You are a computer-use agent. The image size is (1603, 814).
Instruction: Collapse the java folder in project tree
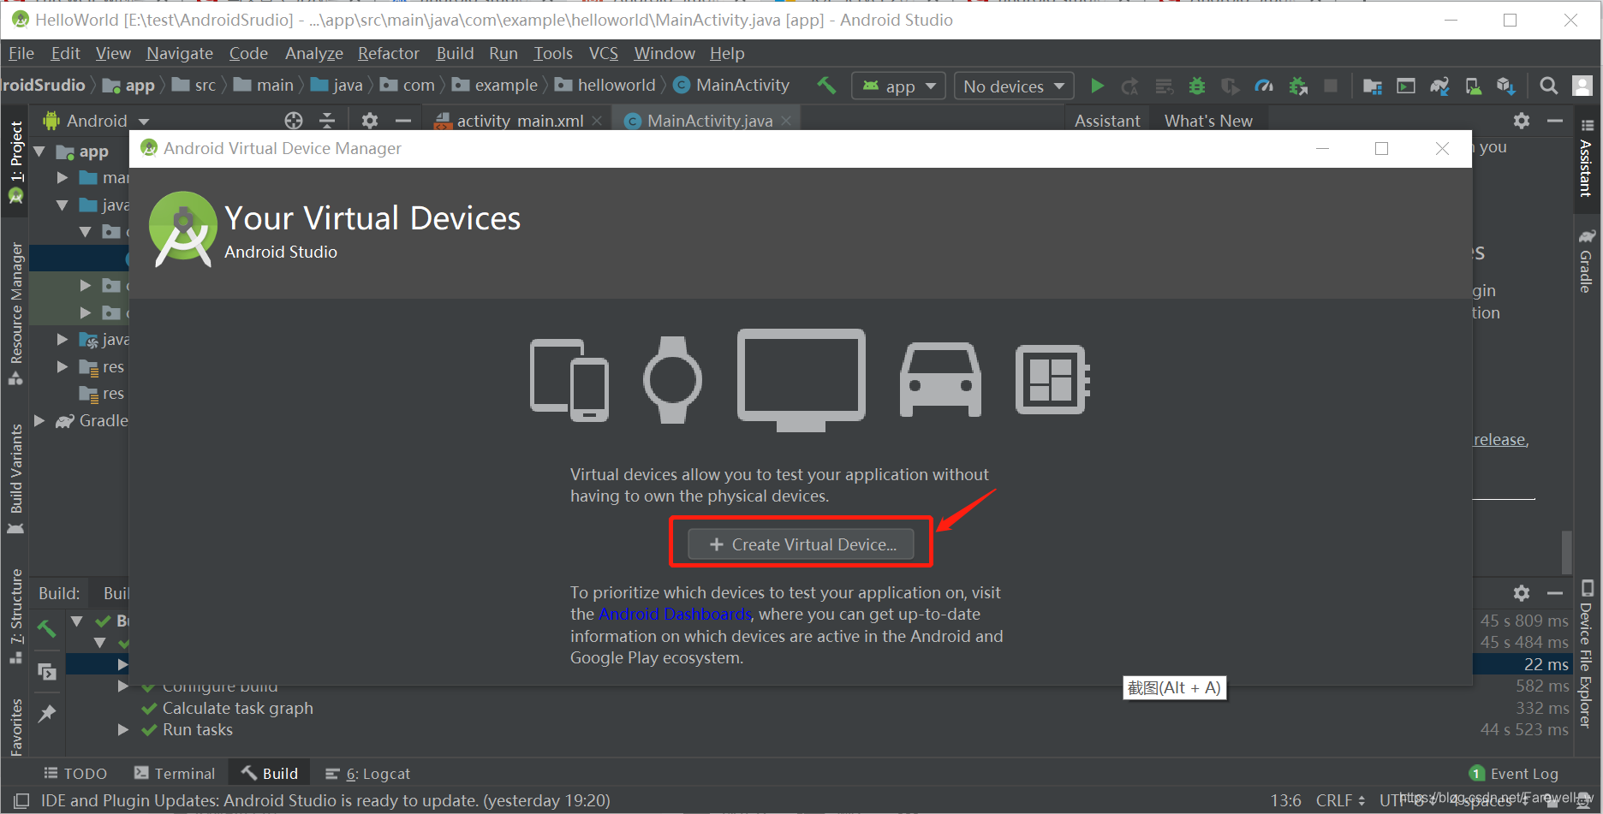(x=63, y=205)
